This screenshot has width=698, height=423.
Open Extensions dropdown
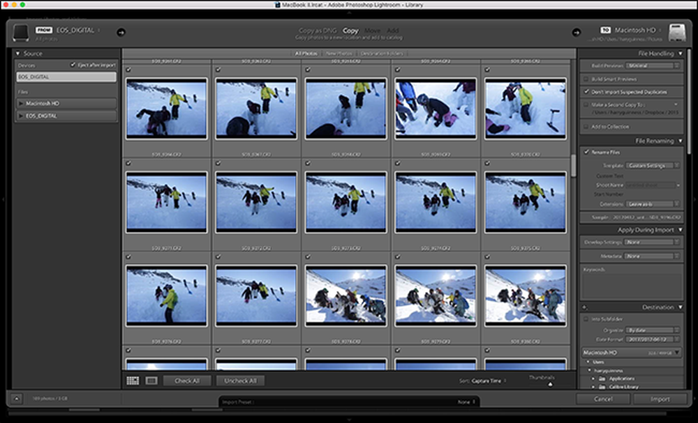click(x=653, y=204)
